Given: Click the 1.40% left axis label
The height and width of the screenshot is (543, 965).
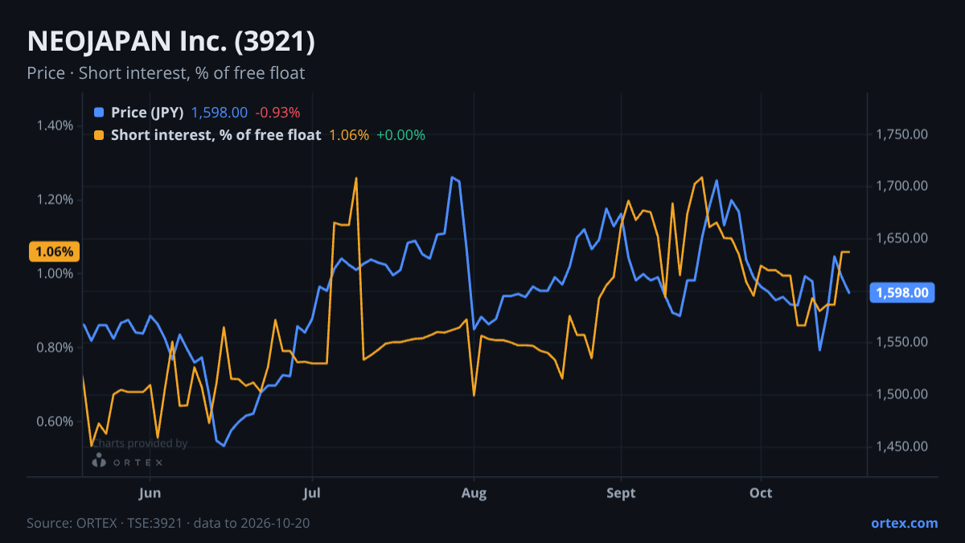Looking at the screenshot, I should coord(54,125).
